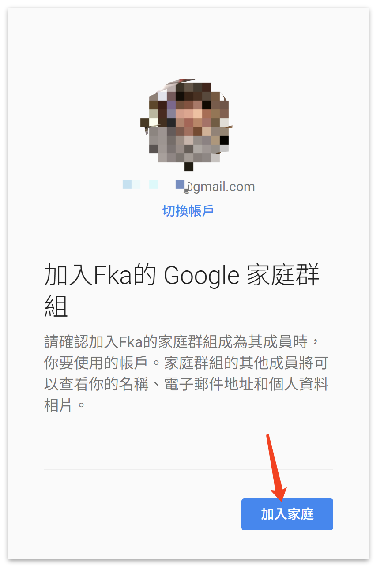Screen dimensions: 384x569
Task: Click the blue 加入家庭 button
Action: click(x=287, y=514)
